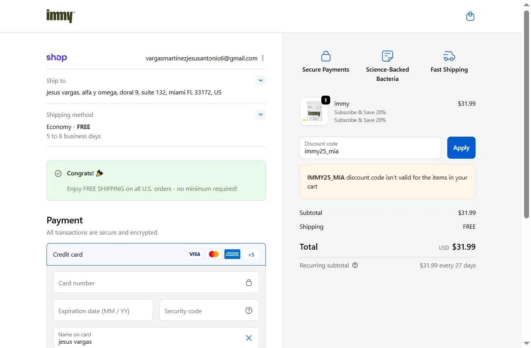Click the page vertical scrollbar
The width and height of the screenshot is (531, 348).
point(526,114)
